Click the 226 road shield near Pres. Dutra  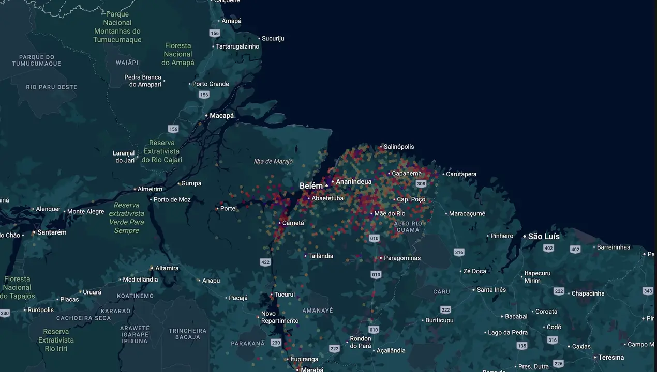[x=558, y=364]
